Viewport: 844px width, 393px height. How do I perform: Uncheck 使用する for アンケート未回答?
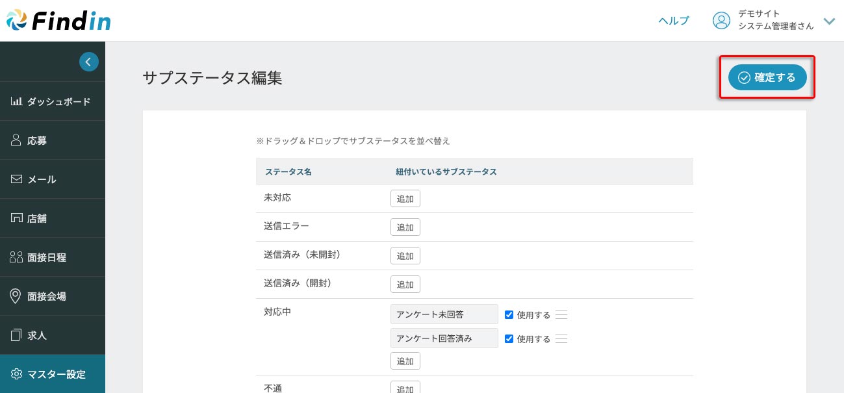(x=509, y=314)
